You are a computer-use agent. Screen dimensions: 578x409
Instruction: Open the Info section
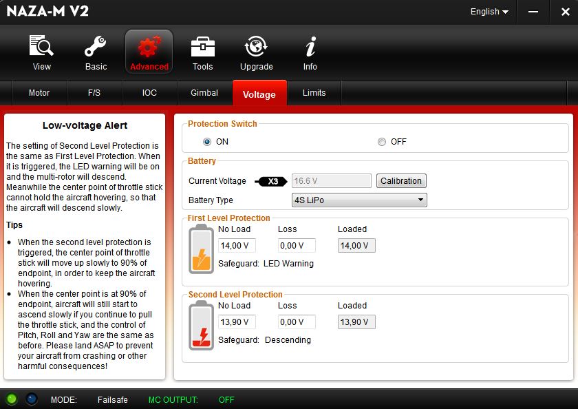tap(310, 52)
